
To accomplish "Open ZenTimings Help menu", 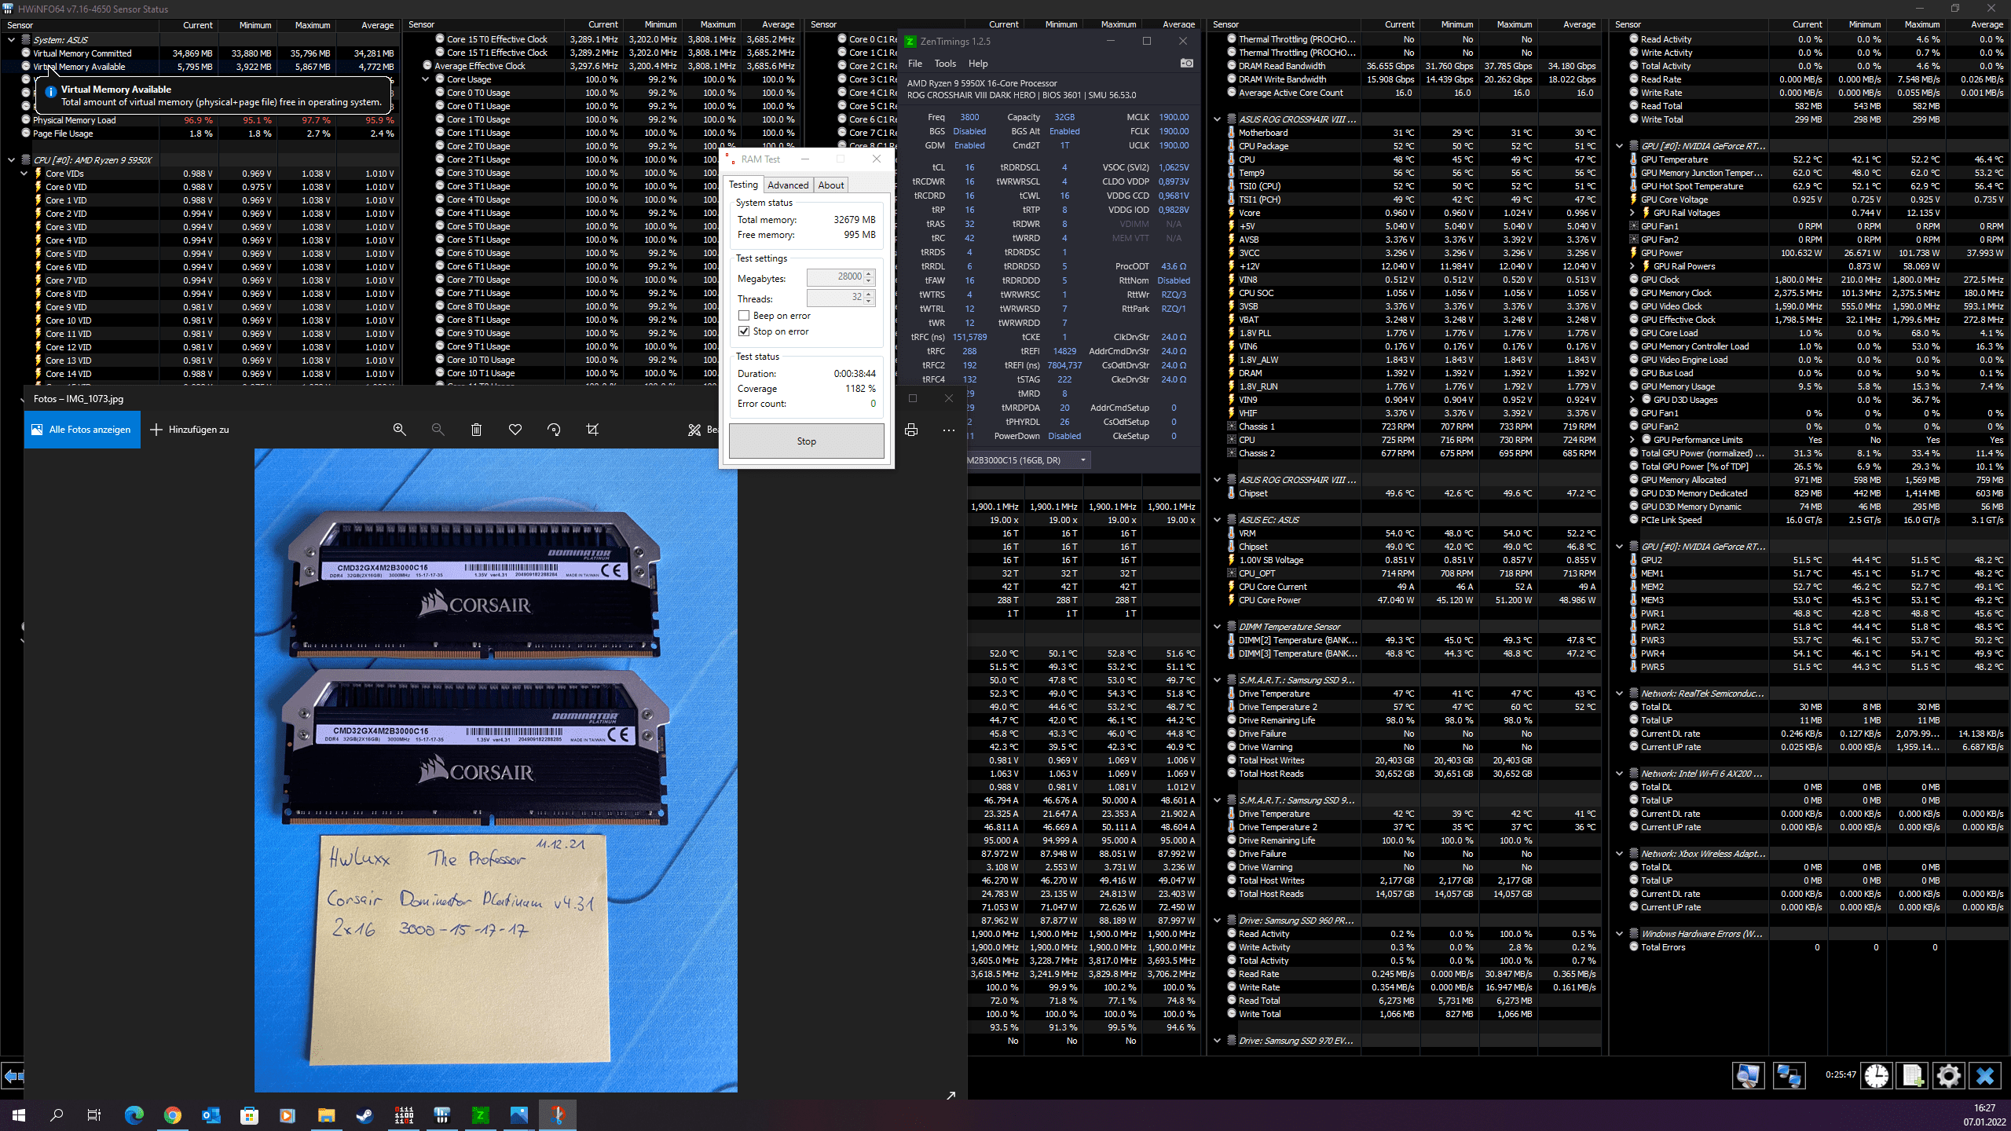I will tap(978, 64).
